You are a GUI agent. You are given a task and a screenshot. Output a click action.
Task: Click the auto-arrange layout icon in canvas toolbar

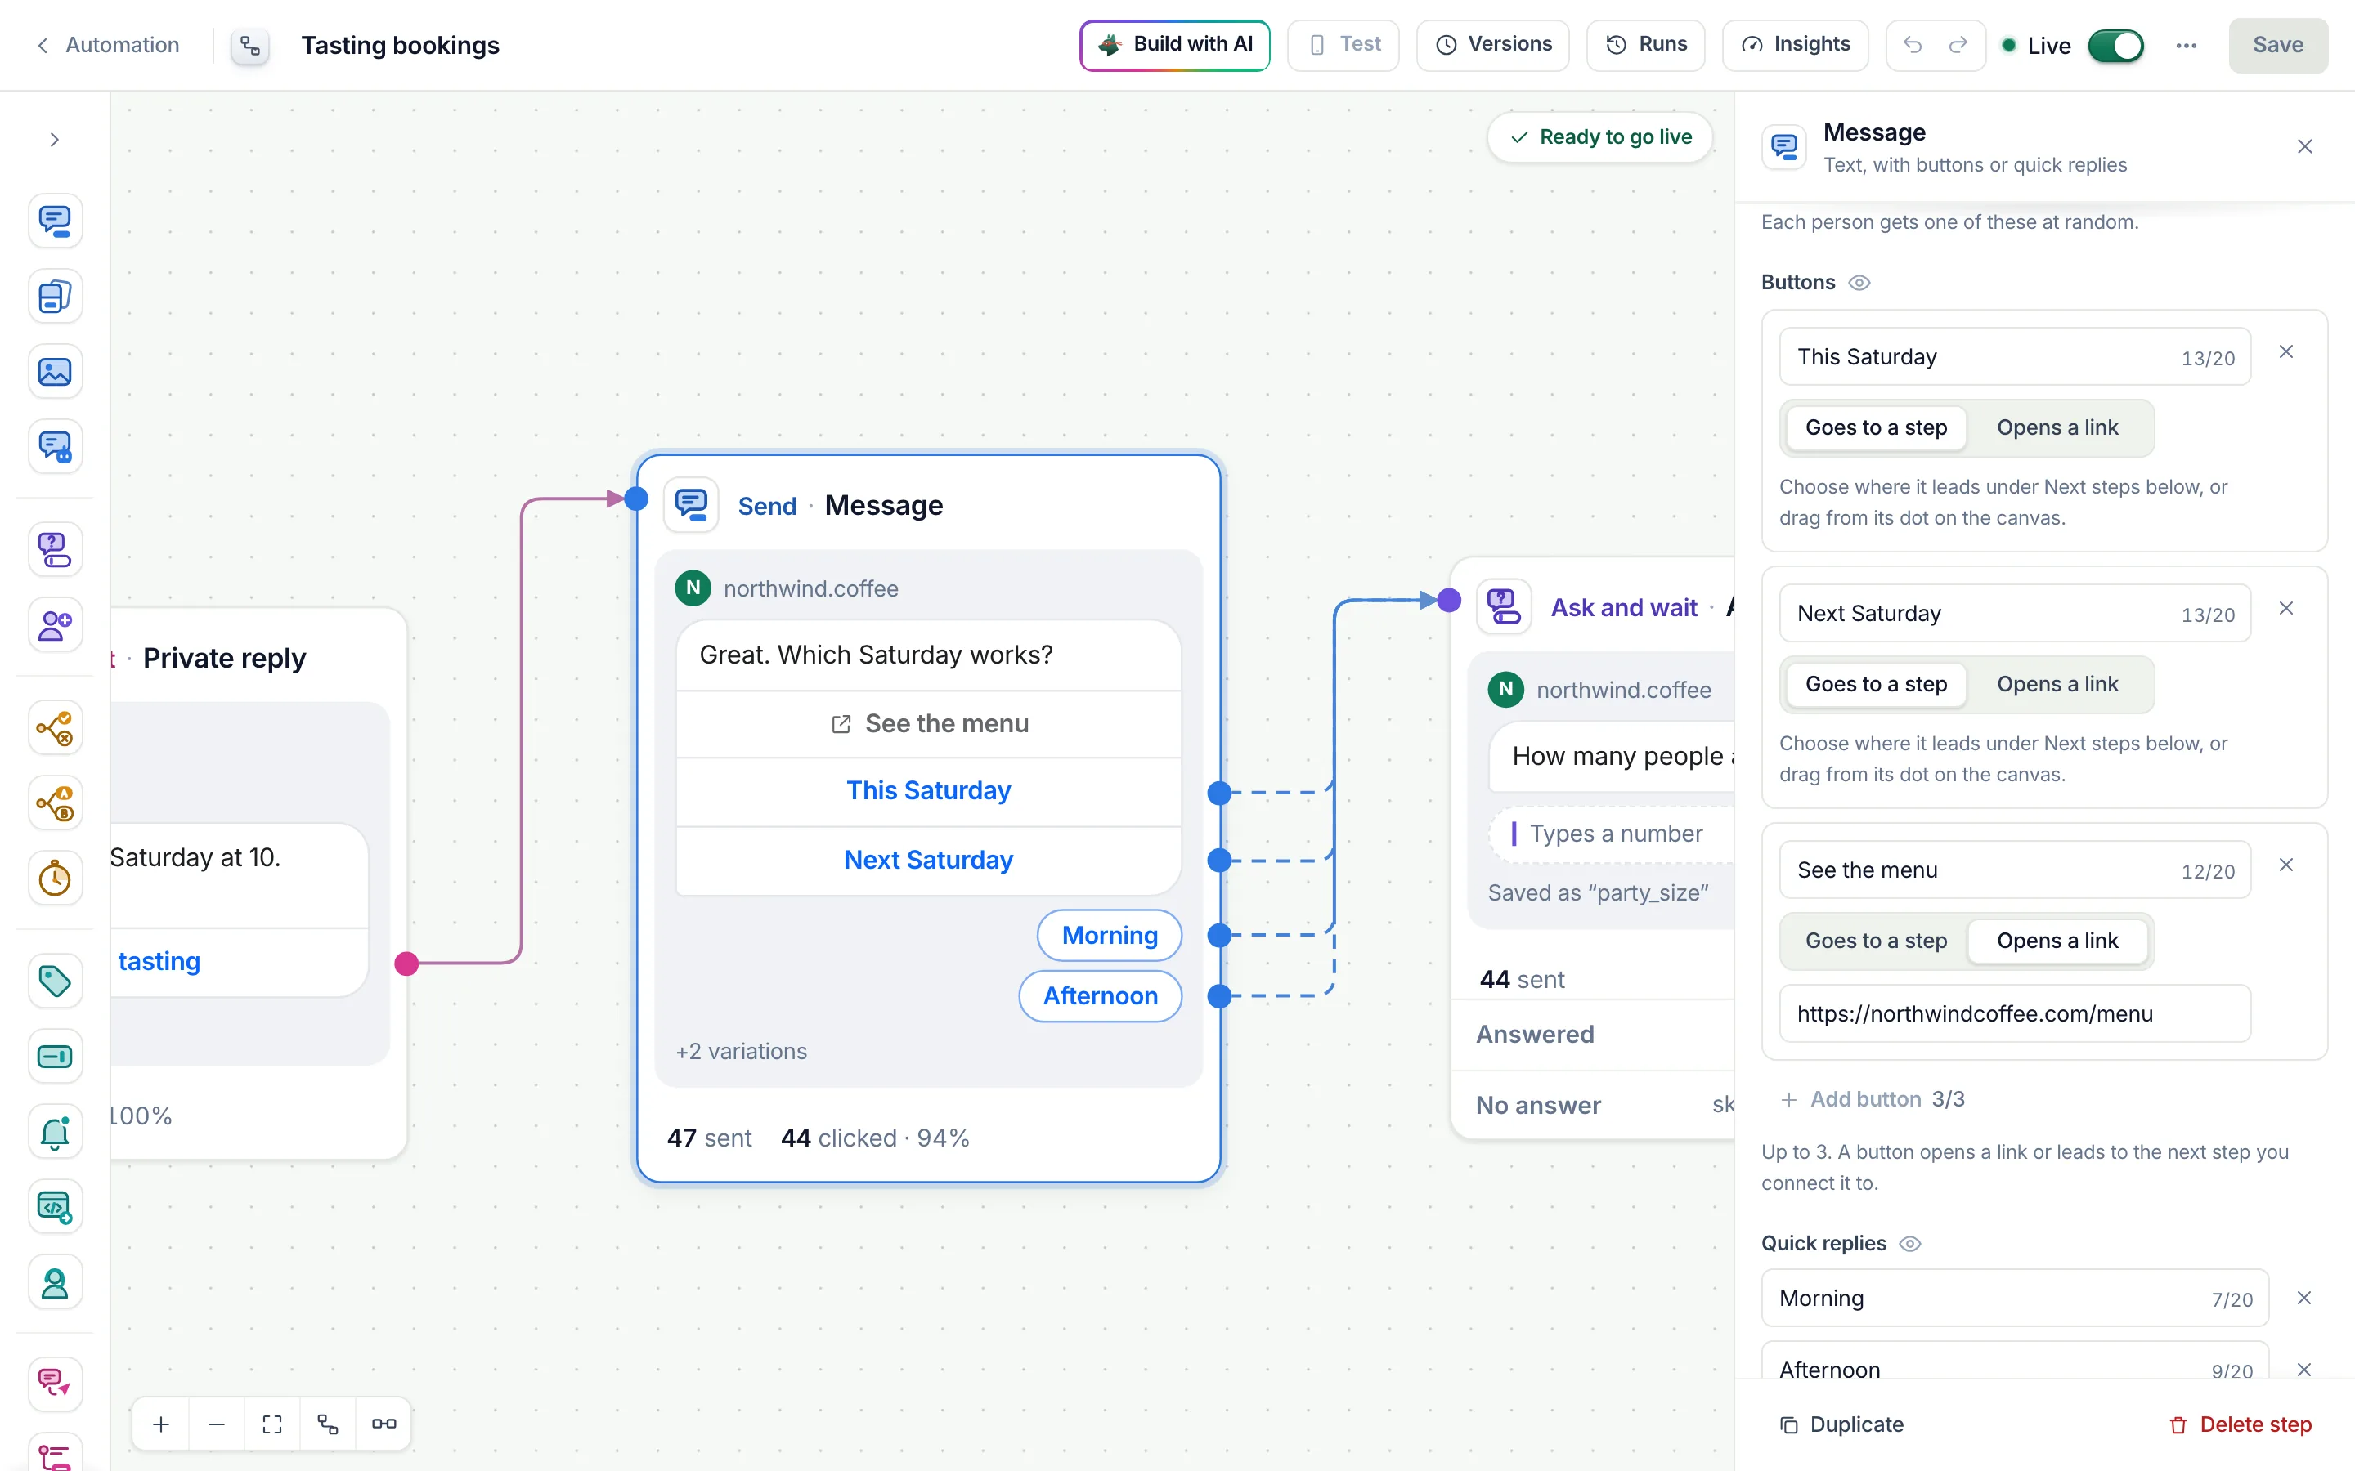coord(328,1424)
